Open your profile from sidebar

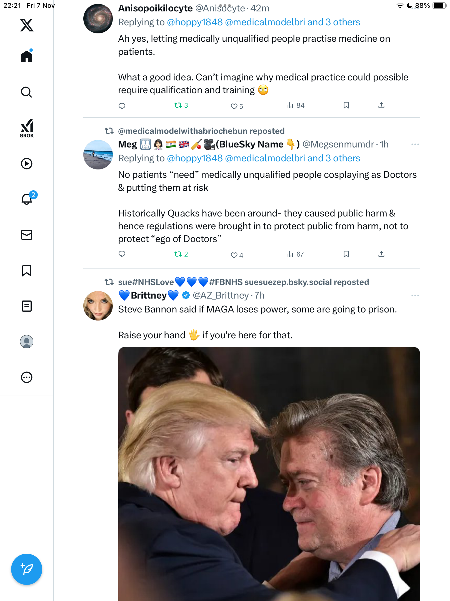point(27,342)
